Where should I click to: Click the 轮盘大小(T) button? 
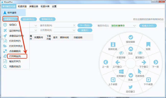(148, 26)
